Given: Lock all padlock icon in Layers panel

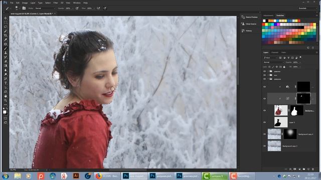Looking at the screenshot, I should point(284,66).
